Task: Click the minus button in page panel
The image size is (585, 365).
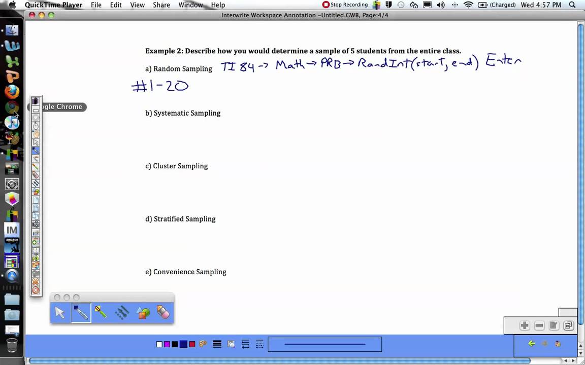Action: coord(539,325)
